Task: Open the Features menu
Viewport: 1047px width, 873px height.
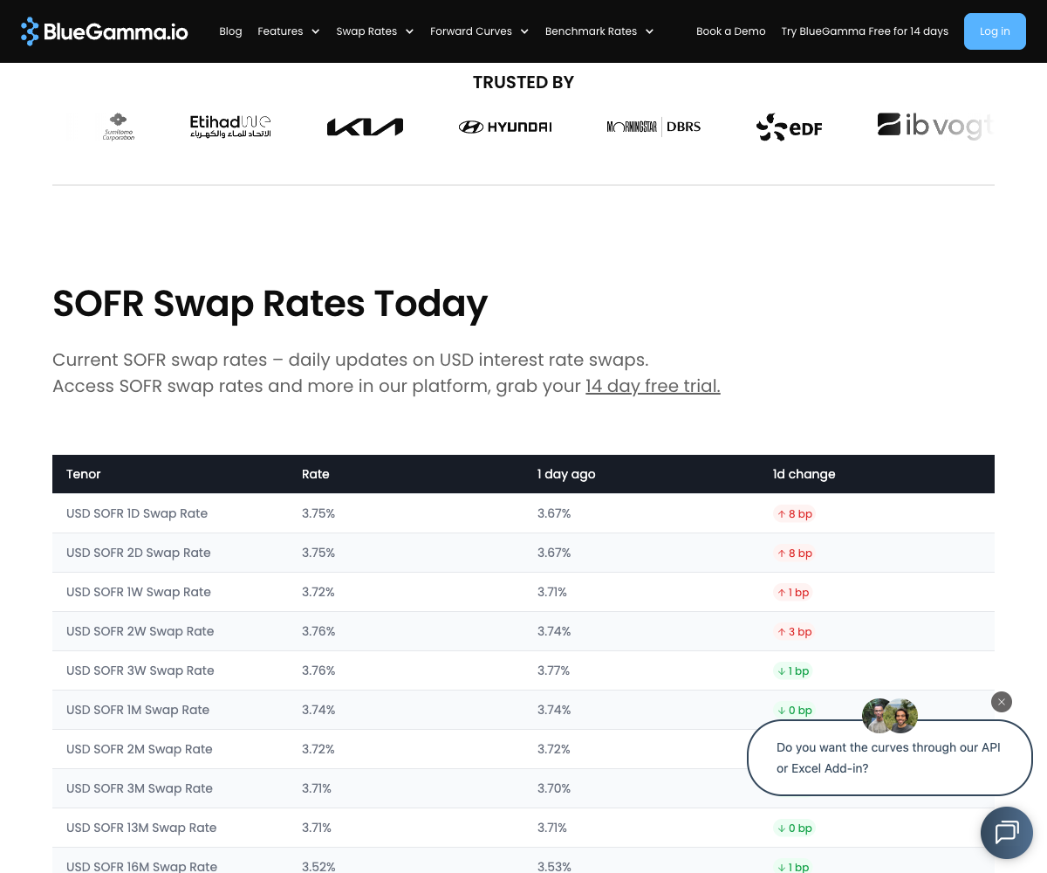Action: 289,31
